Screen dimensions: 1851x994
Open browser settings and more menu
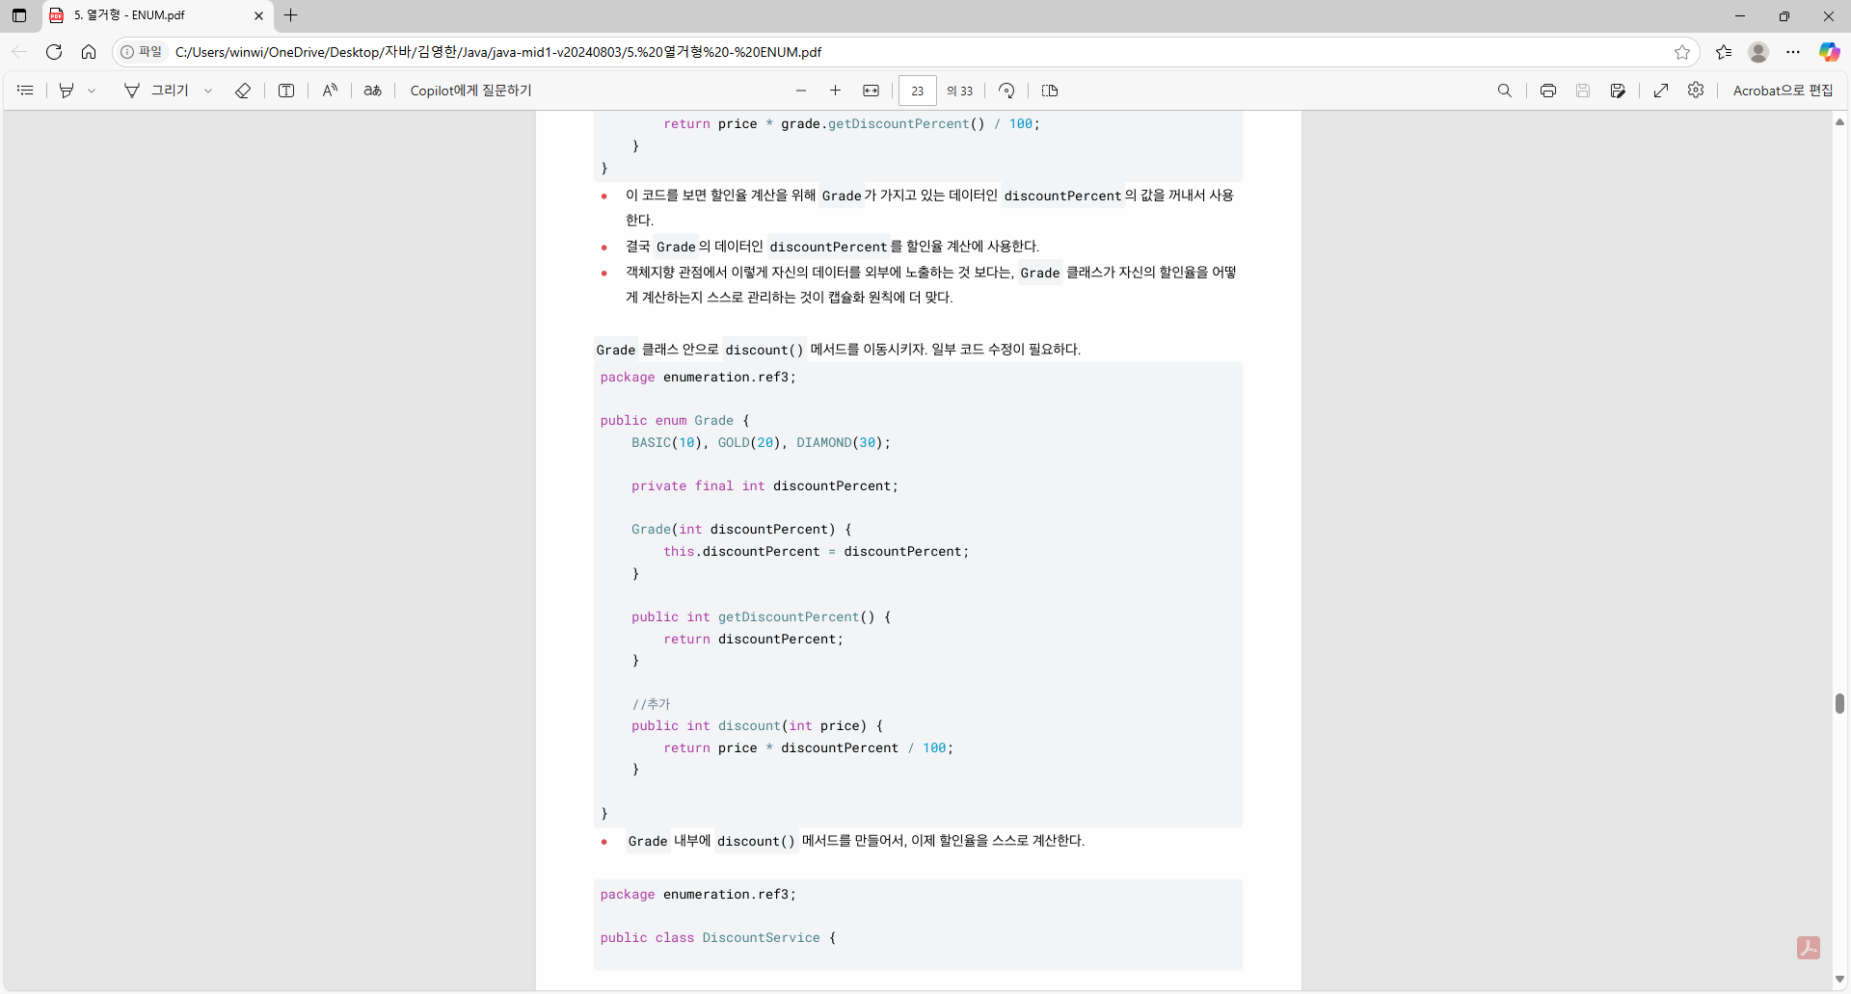pyautogui.click(x=1793, y=52)
